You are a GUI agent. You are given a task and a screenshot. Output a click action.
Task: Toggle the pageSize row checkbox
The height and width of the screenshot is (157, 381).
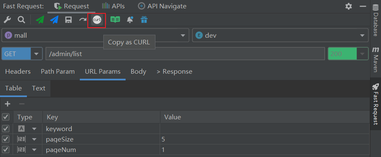click(x=5, y=139)
